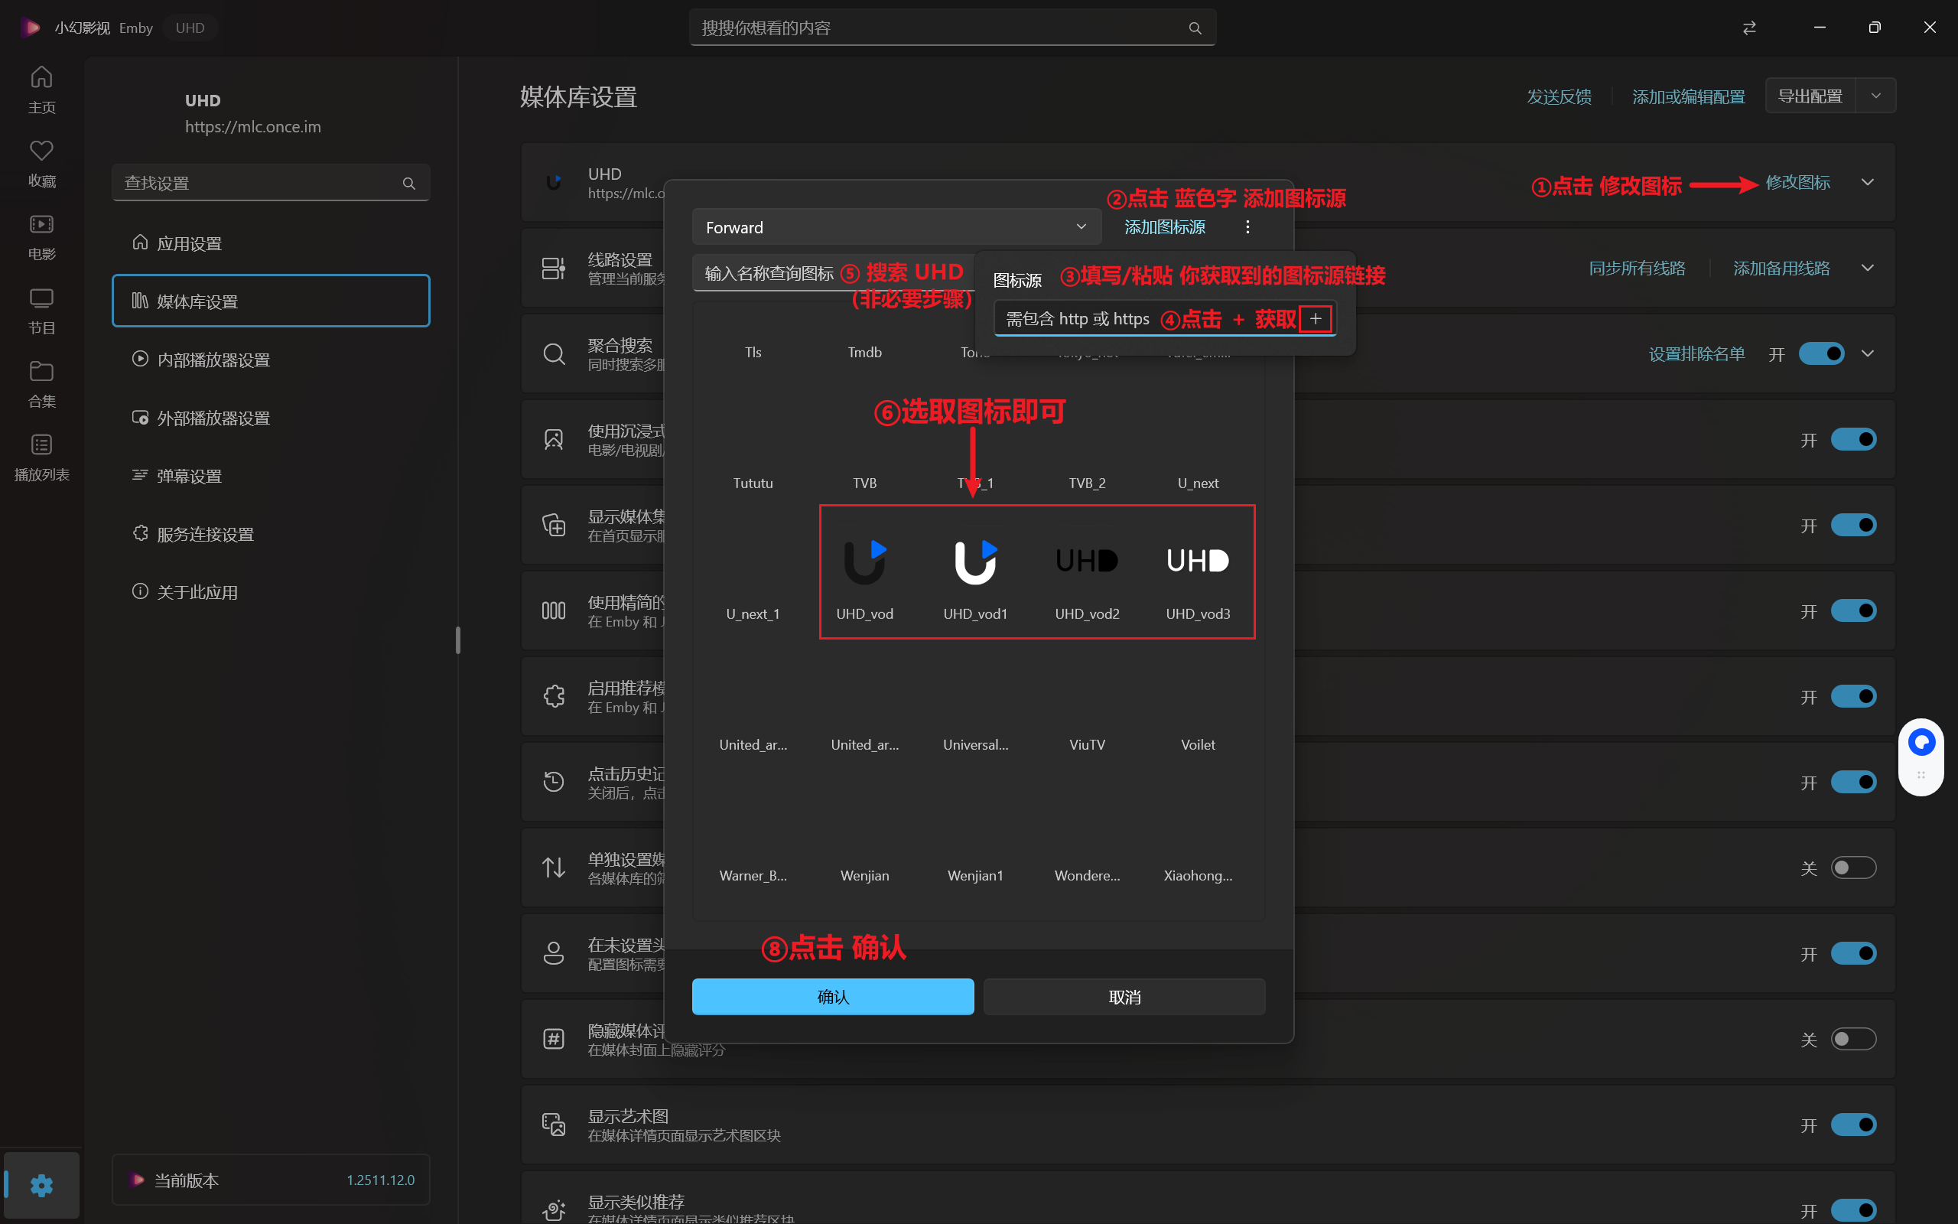Open the three-dot more options menu
The height and width of the screenshot is (1224, 1958).
[1247, 227]
